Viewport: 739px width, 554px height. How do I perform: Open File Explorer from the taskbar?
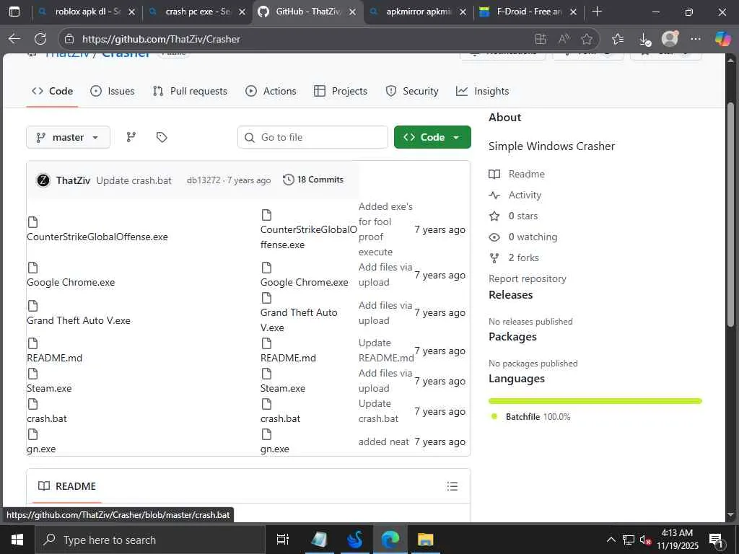(x=426, y=540)
